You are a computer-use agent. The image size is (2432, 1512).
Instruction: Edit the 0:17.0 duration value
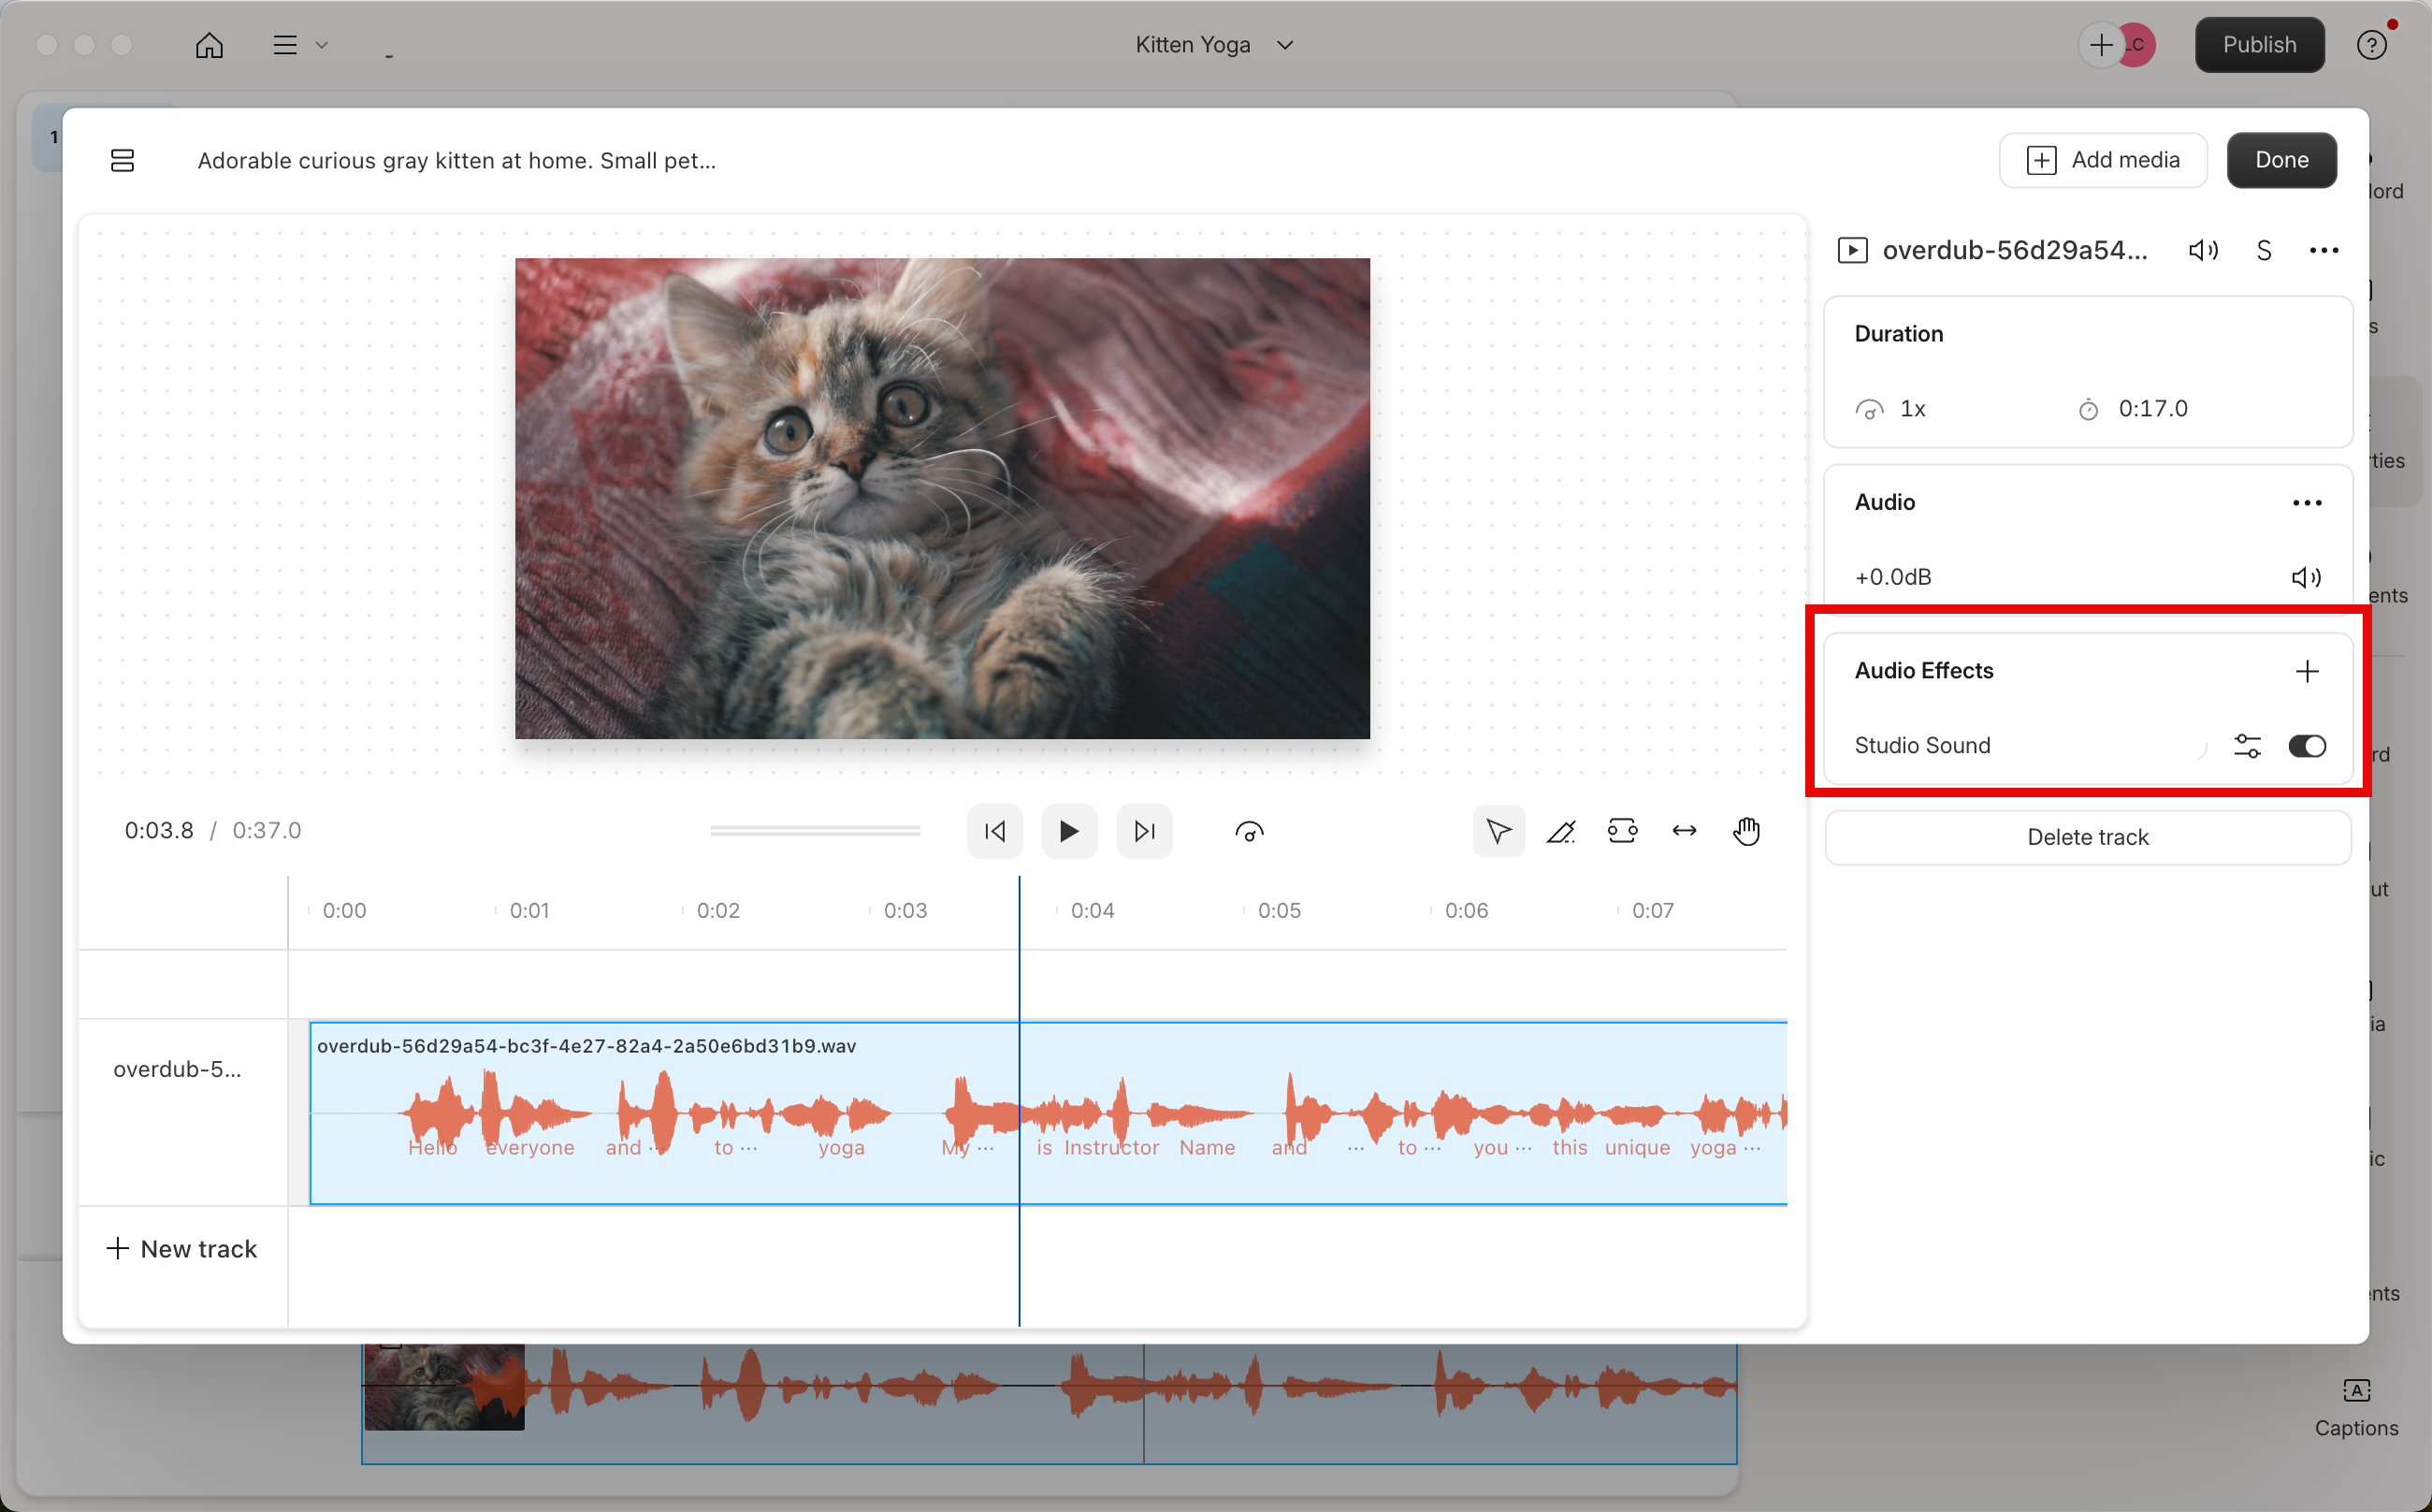click(2152, 408)
